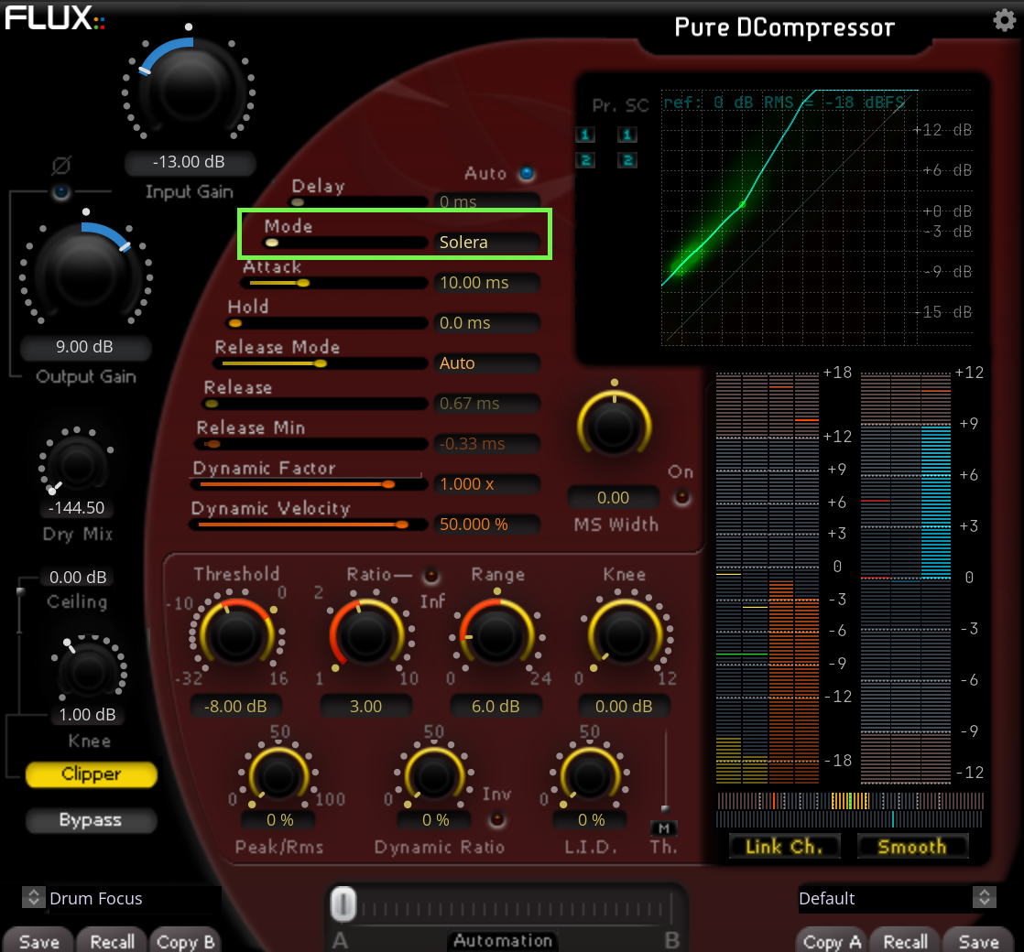Toggle Pr. channel 1 button
This screenshot has height=952, width=1024.
(x=585, y=135)
